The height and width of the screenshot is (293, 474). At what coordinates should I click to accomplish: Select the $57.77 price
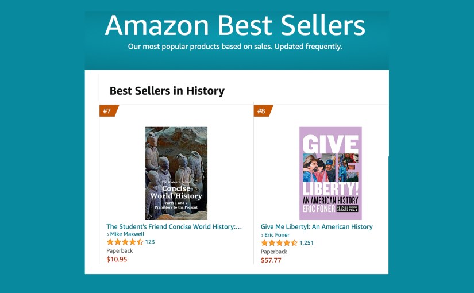(271, 260)
